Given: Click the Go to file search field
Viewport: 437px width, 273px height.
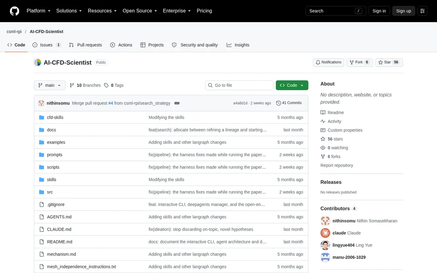Looking at the screenshot, I should (239, 85).
